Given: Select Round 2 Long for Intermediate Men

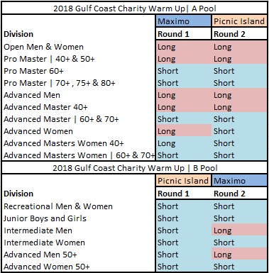Looking at the screenshot, I should pos(239,230).
